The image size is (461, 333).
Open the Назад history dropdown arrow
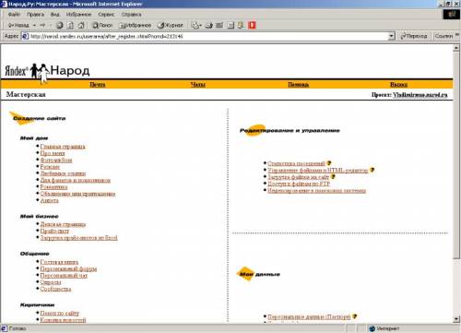[34, 25]
